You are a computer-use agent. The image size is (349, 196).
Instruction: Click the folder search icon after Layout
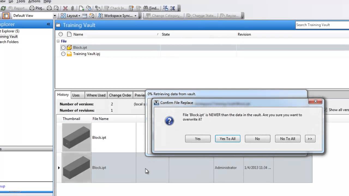coord(92,16)
